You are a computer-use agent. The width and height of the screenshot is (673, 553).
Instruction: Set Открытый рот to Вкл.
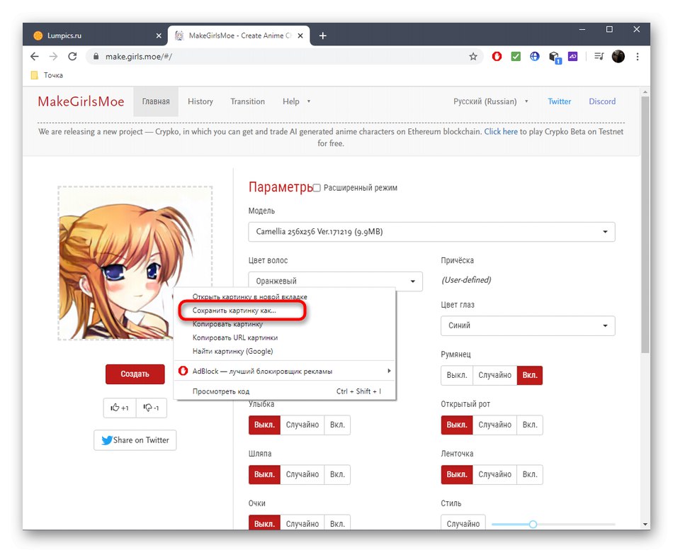530,425
